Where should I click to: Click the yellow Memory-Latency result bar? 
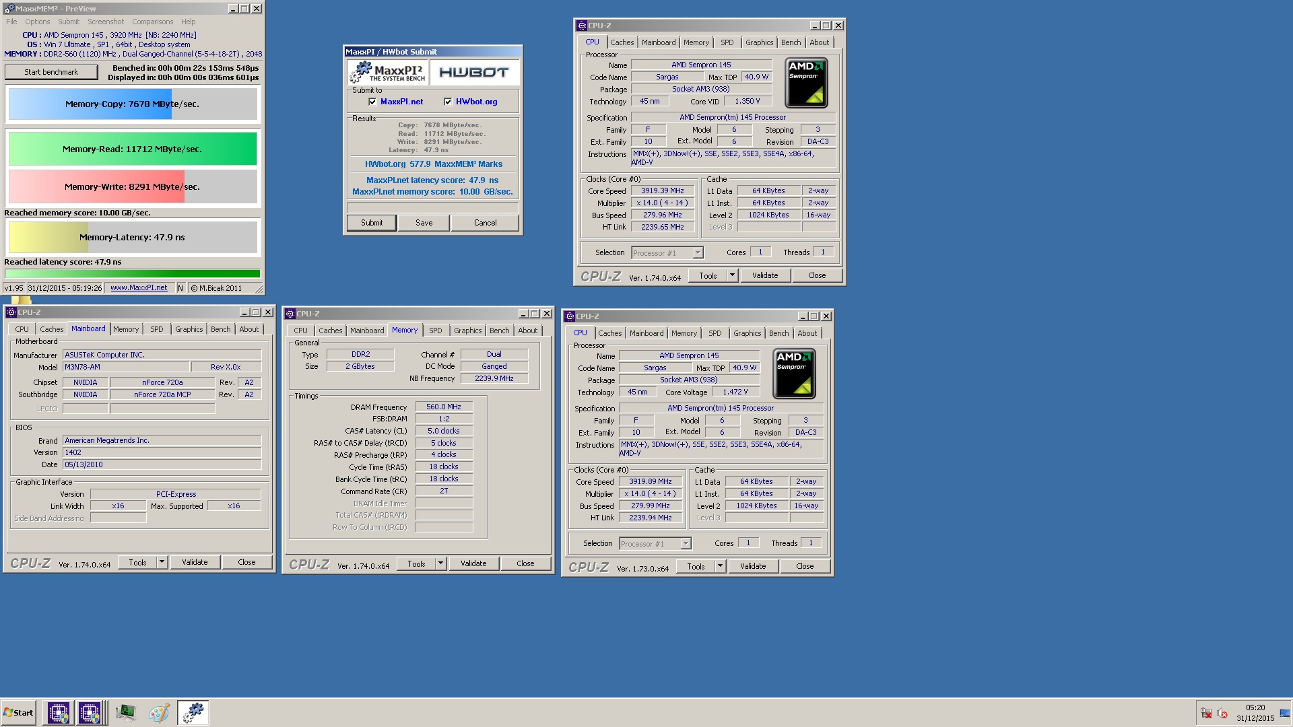(x=133, y=238)
